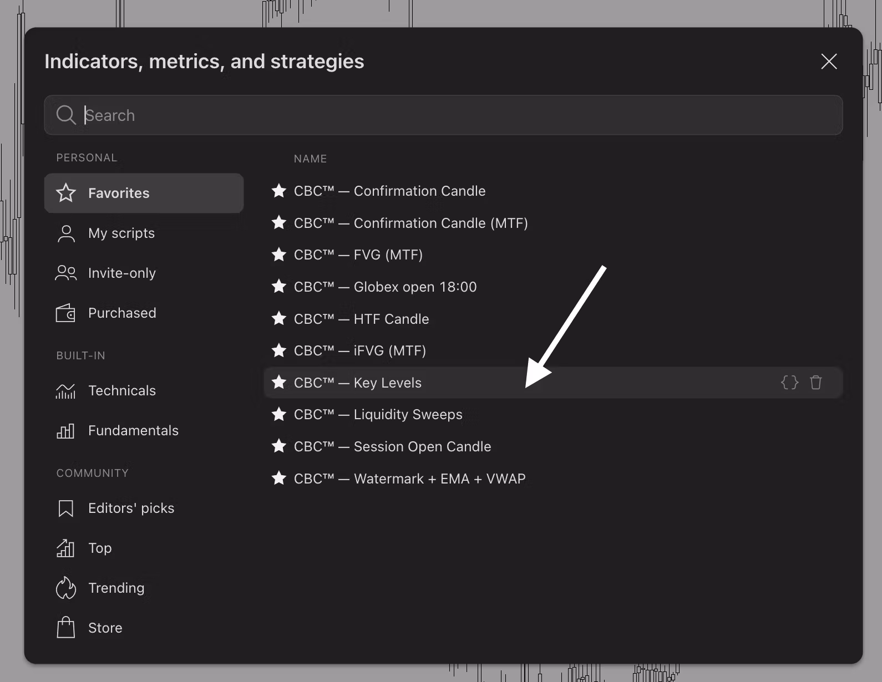Viewport: 882px width, 682px height.
Task: Switch to My scripts section
Action: pyautogui.click(x=121, y=233)
